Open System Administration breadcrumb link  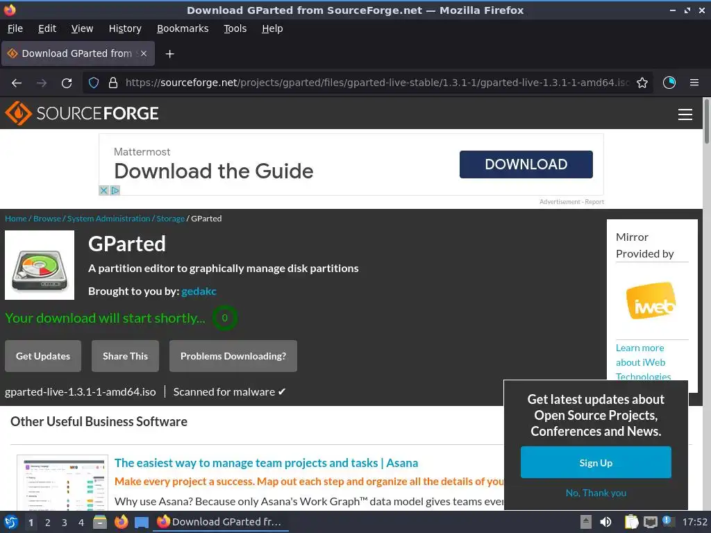[x=108, y=219]
